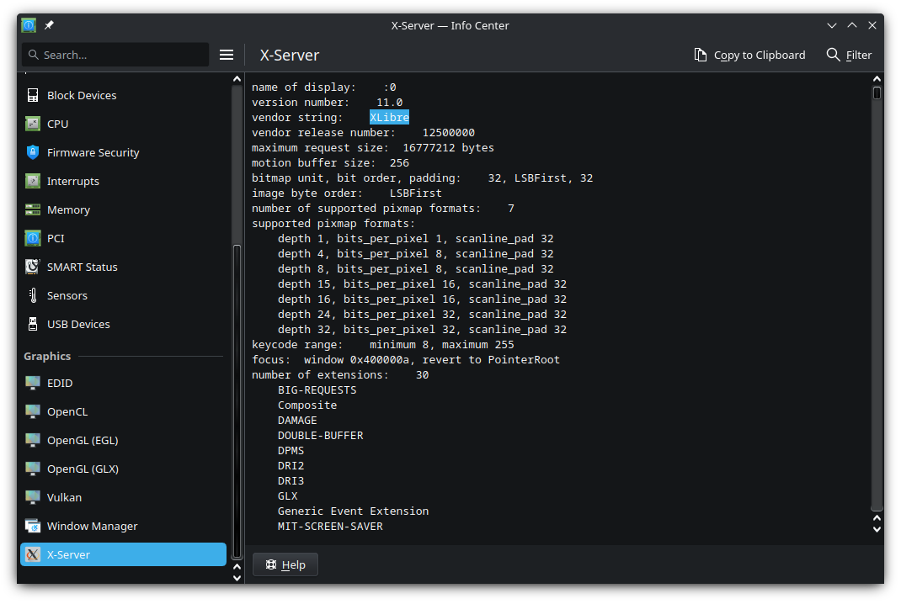
Task: Click the Copy to Clipboard button
Action: [x=749, y=56]
